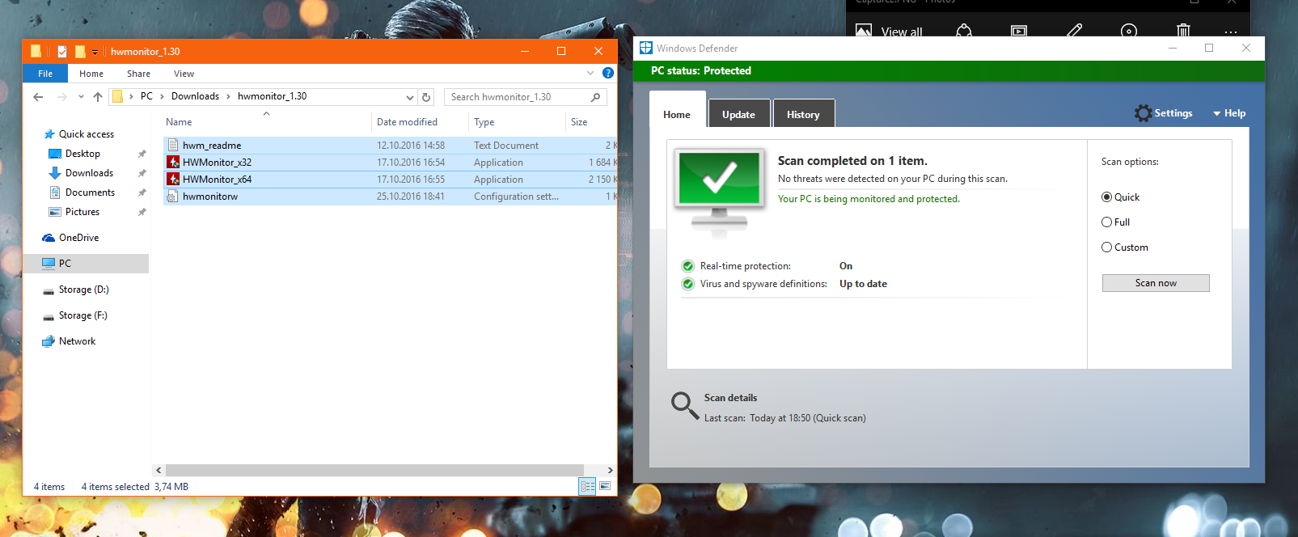Image resolution: width=1298 pixels, height=537 pixels.
Task: Switch to details view layout icon
Action: click(x=588, y=486)
